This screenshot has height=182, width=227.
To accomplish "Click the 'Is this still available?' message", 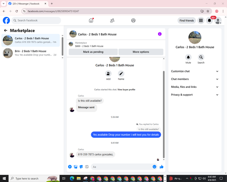I will click(90, 101).
